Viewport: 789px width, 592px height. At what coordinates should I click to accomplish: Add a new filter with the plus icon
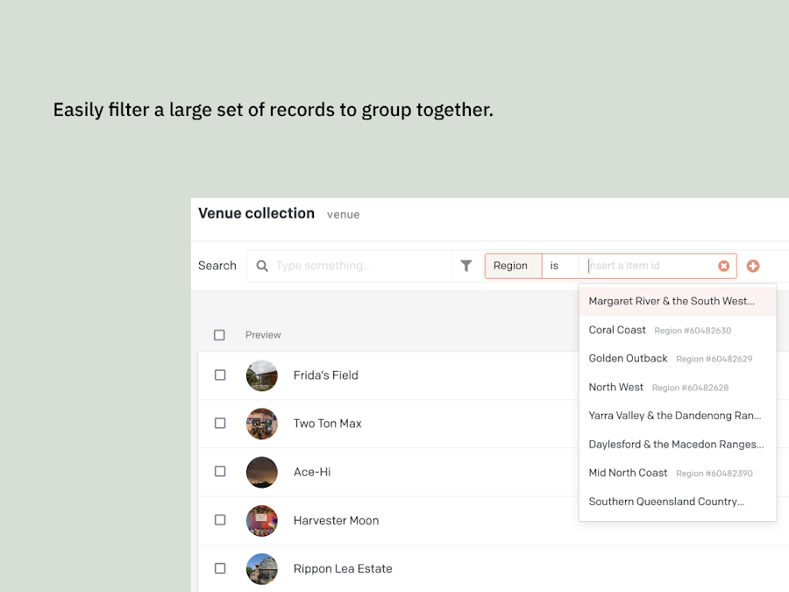[753, 266]
